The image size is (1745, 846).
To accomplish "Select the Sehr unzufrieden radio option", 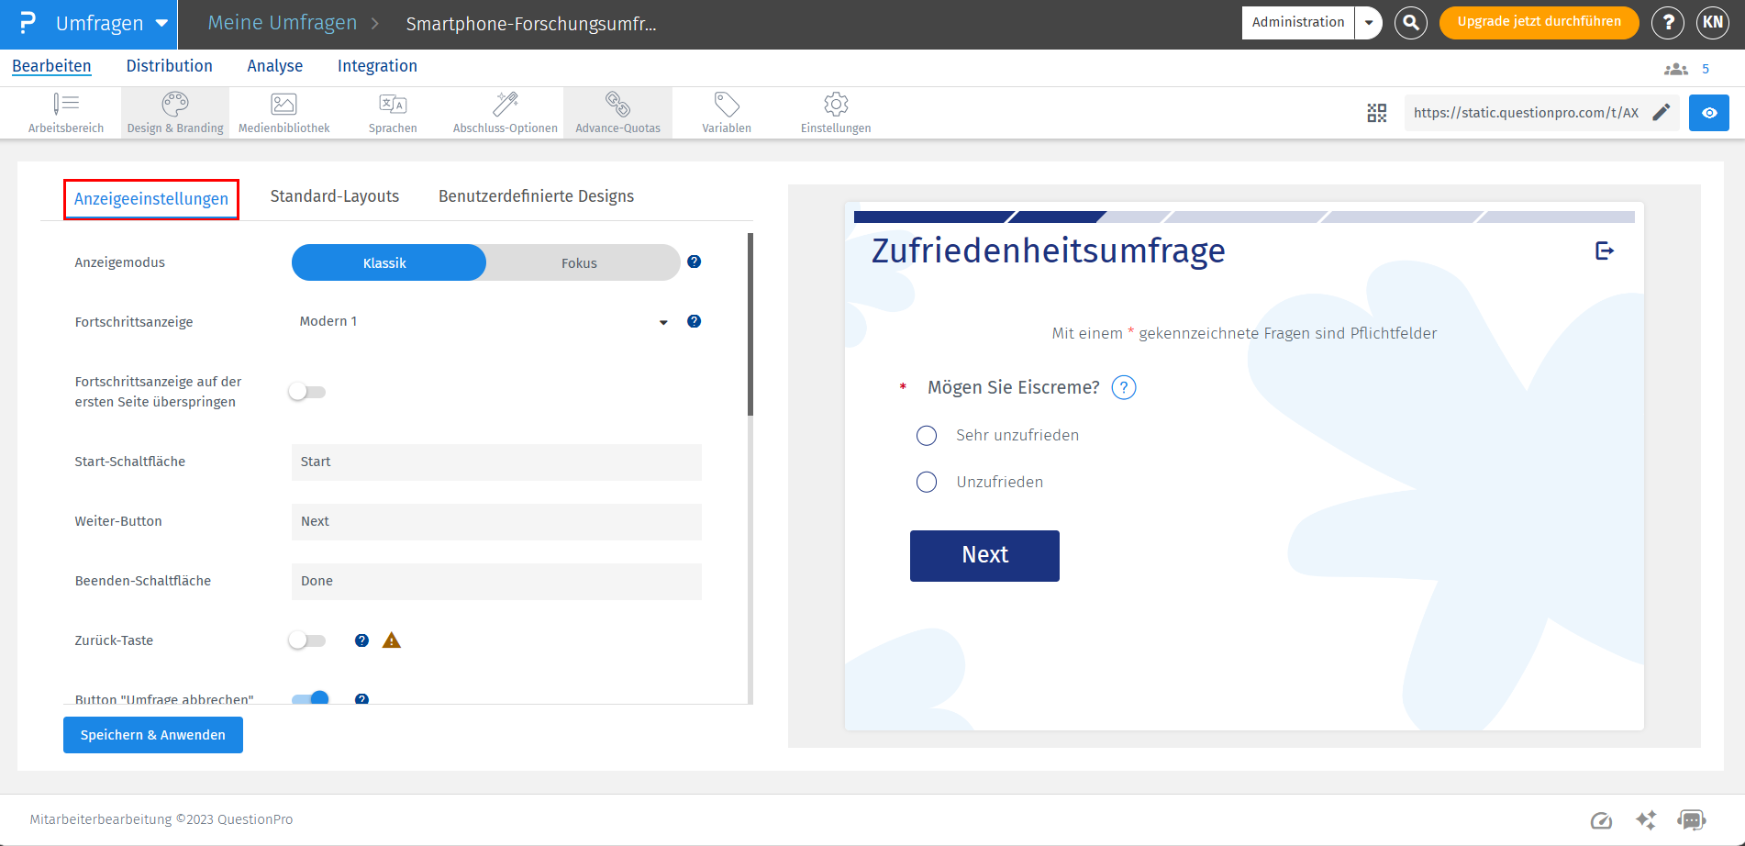I will 926,435.
